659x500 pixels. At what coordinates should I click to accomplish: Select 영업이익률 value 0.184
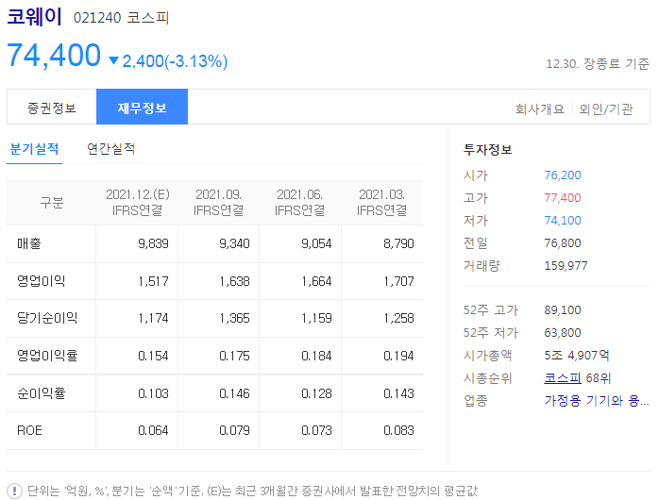pos(316,356)
